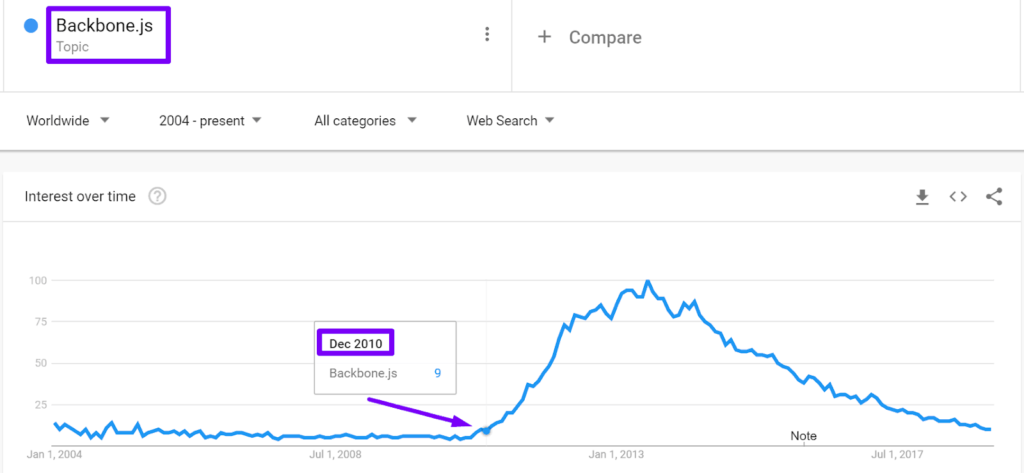
Task: Download the Interest over time CSV
Action: (x=922, y=197)
